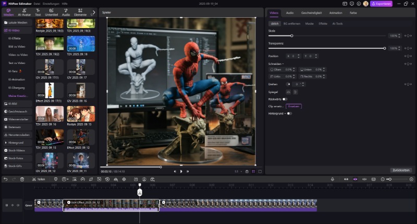The width and height of the screenshot is (417, 224).
Task: Open the AI-Avatar media tab
Action: pyautogui.click(x=24, y=12)
